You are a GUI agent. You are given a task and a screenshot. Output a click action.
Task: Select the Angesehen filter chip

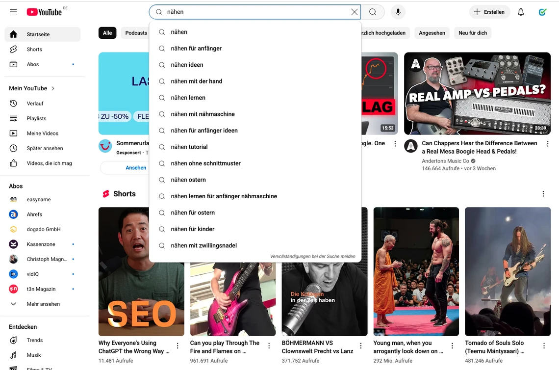tap(432, 33)
